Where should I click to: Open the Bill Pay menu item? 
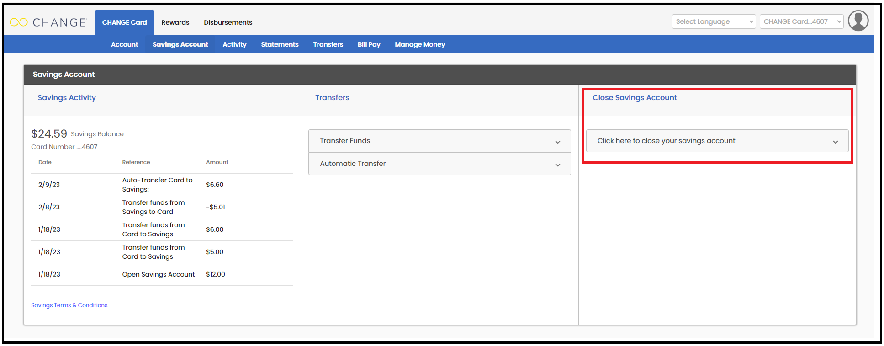pyautogui.click(x=369, y=44)
